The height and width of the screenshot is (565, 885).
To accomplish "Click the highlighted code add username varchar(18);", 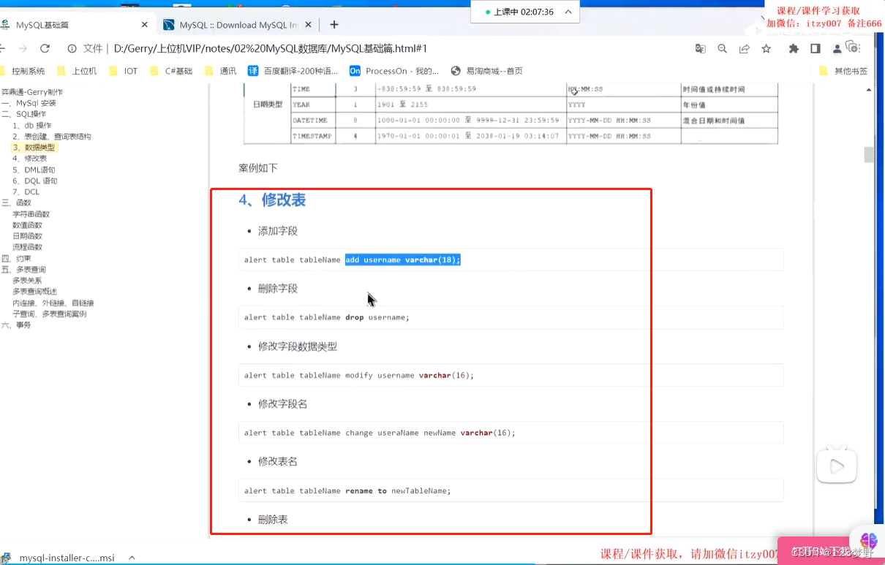I will 403,259.
